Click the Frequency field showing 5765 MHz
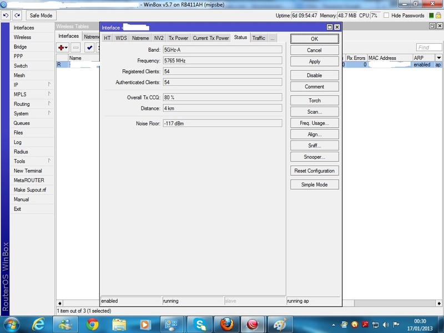This screenshot has width=444, height=333. pyautogui.click(x=223, y=60)
